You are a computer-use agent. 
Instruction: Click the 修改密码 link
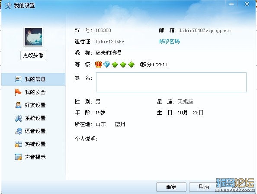click(169, 41)
